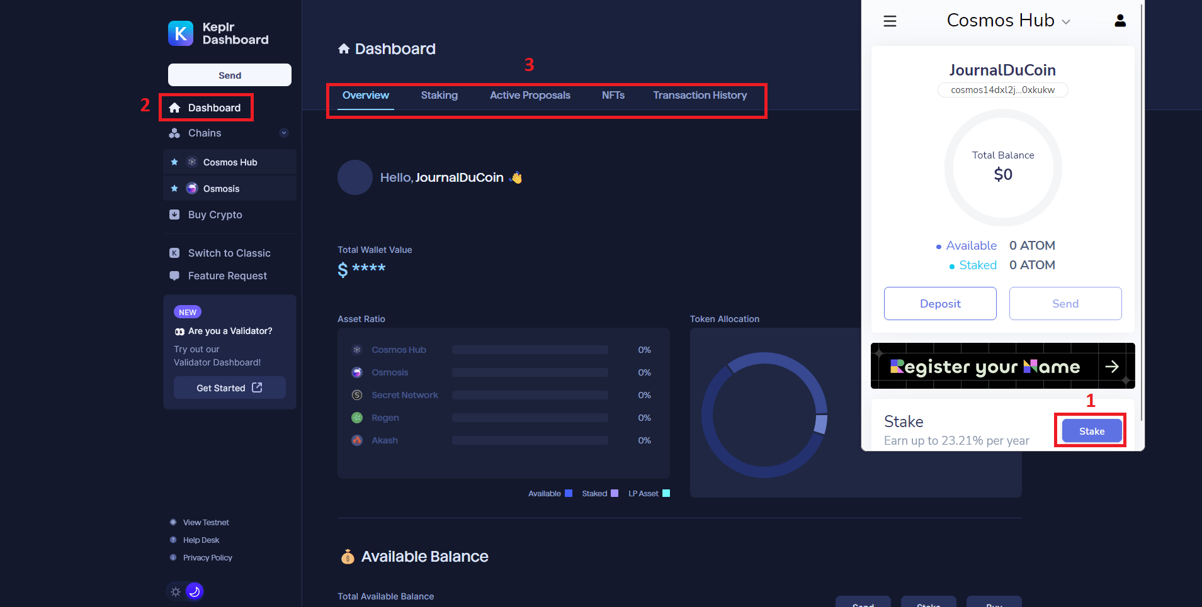Click the Osmosis icon in Asset Ratio
This screenshot has width=1202, height=607.
[357, 372]
